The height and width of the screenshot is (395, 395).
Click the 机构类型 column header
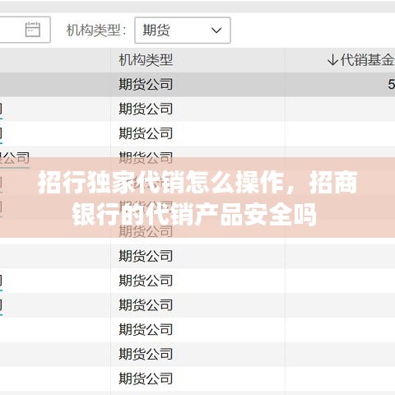[146, 60]
